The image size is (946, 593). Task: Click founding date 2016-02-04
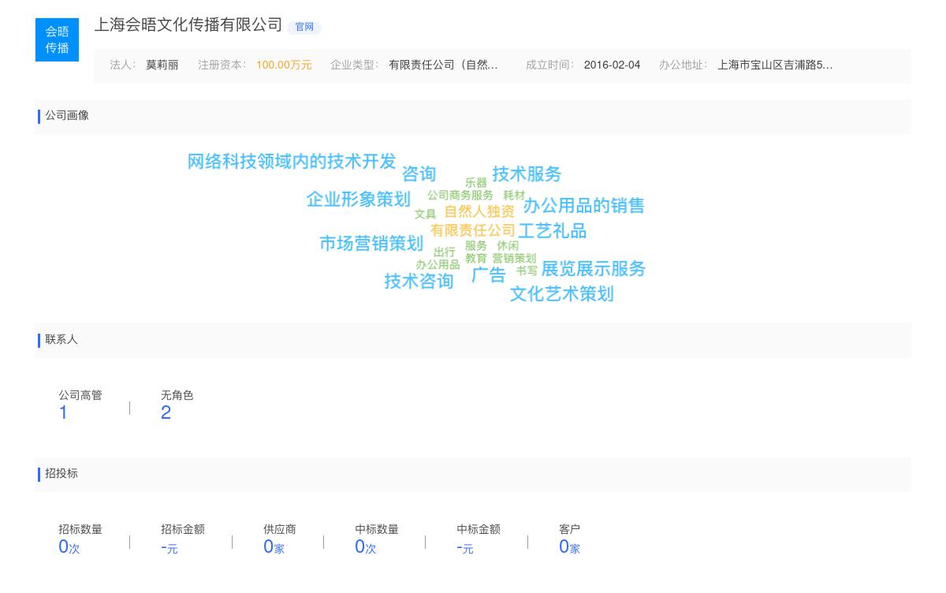[x=612, y=65]
